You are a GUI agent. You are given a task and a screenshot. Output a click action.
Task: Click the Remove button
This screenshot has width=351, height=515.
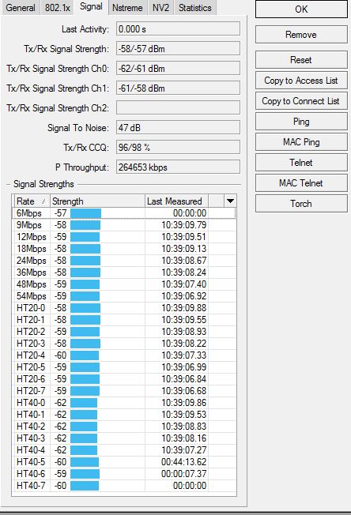(301, 35)
